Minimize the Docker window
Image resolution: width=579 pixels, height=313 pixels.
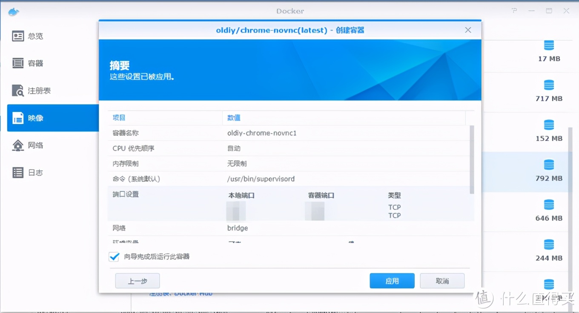click(x=532, y=11)
